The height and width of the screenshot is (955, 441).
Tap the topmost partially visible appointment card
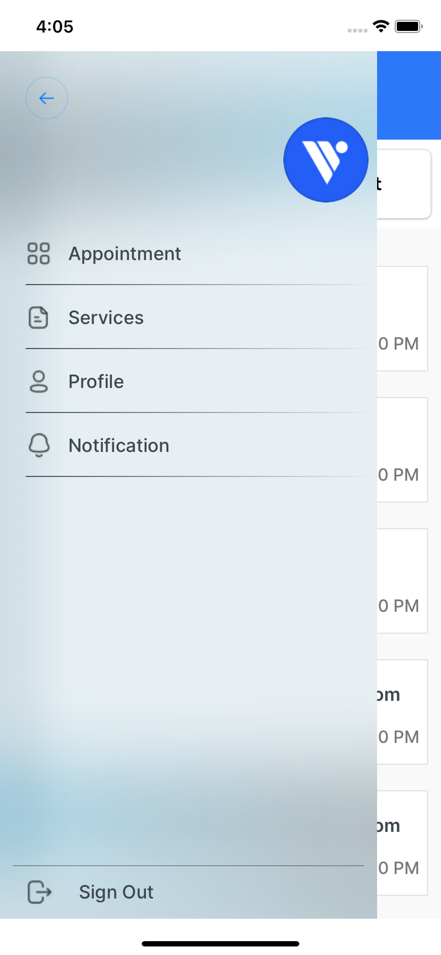coord(402,319)
